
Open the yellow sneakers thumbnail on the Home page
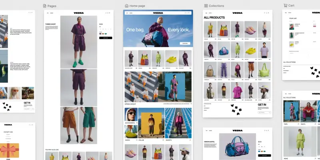point(172,58)
